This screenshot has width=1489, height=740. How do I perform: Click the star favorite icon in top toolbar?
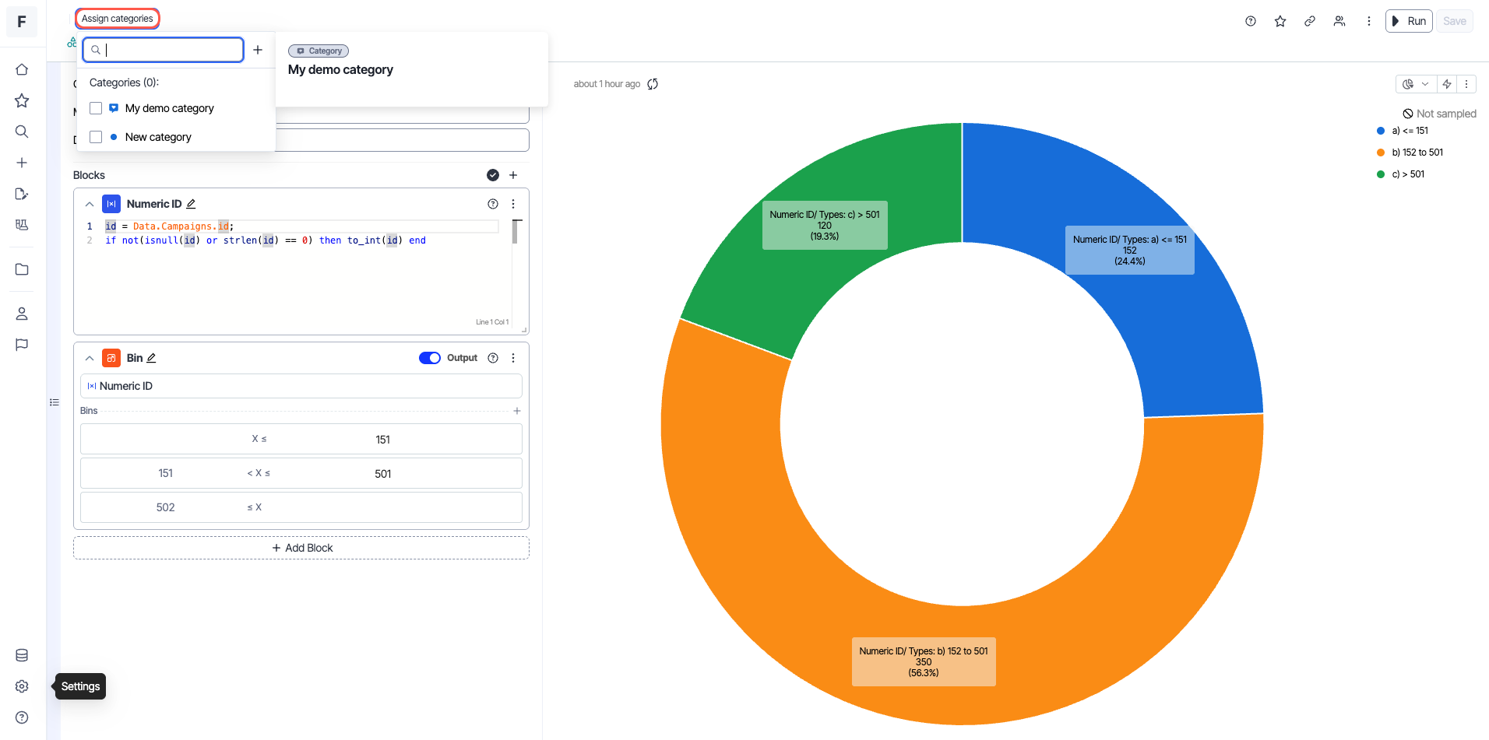point(1280,22)
